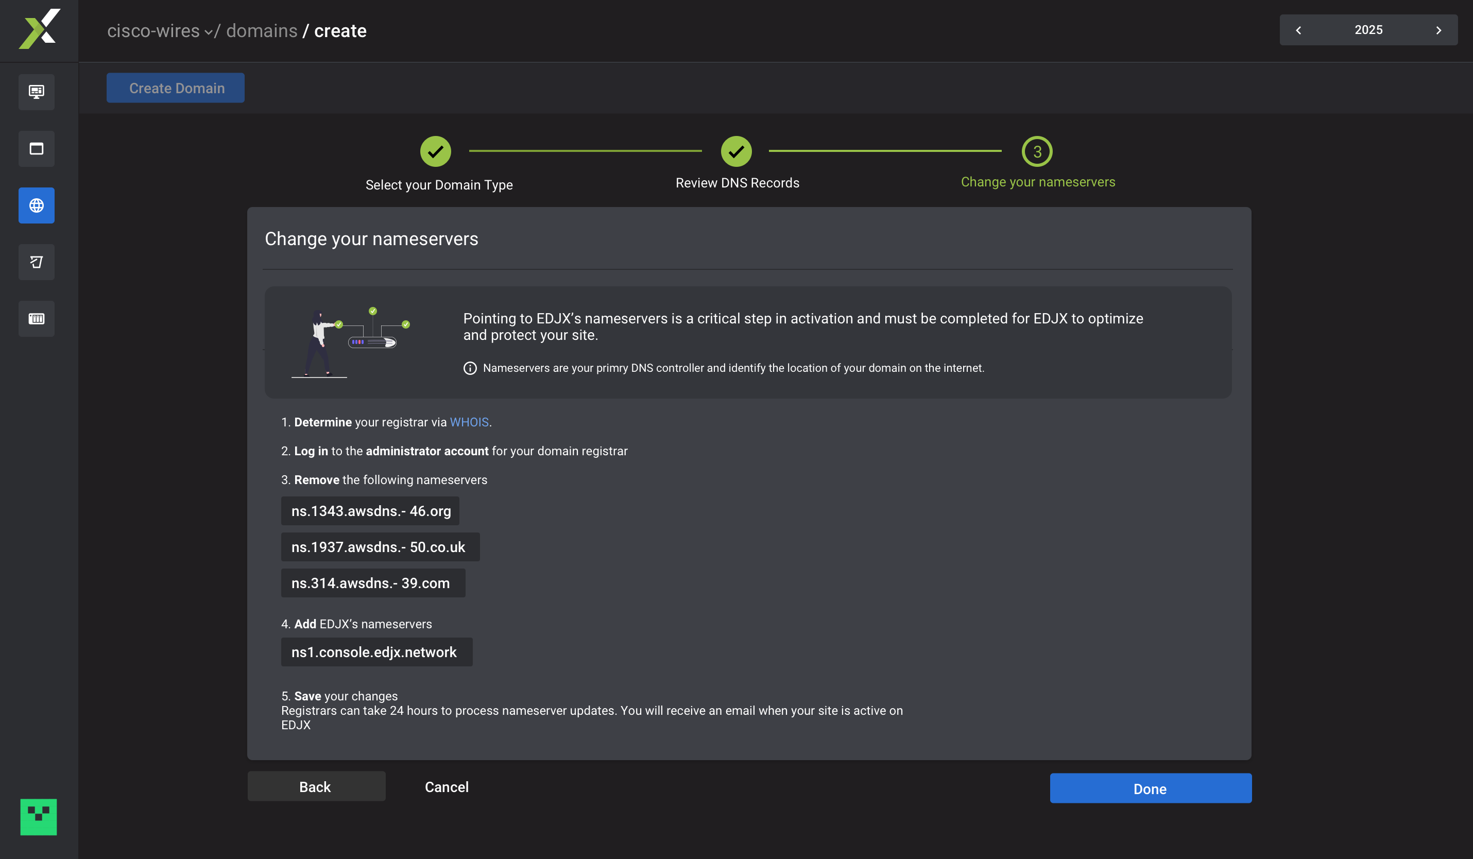The width and height of the screenshot is (1473, 859).
Task: Select the domains globe sidebar icon
Action: pos(36,205)
